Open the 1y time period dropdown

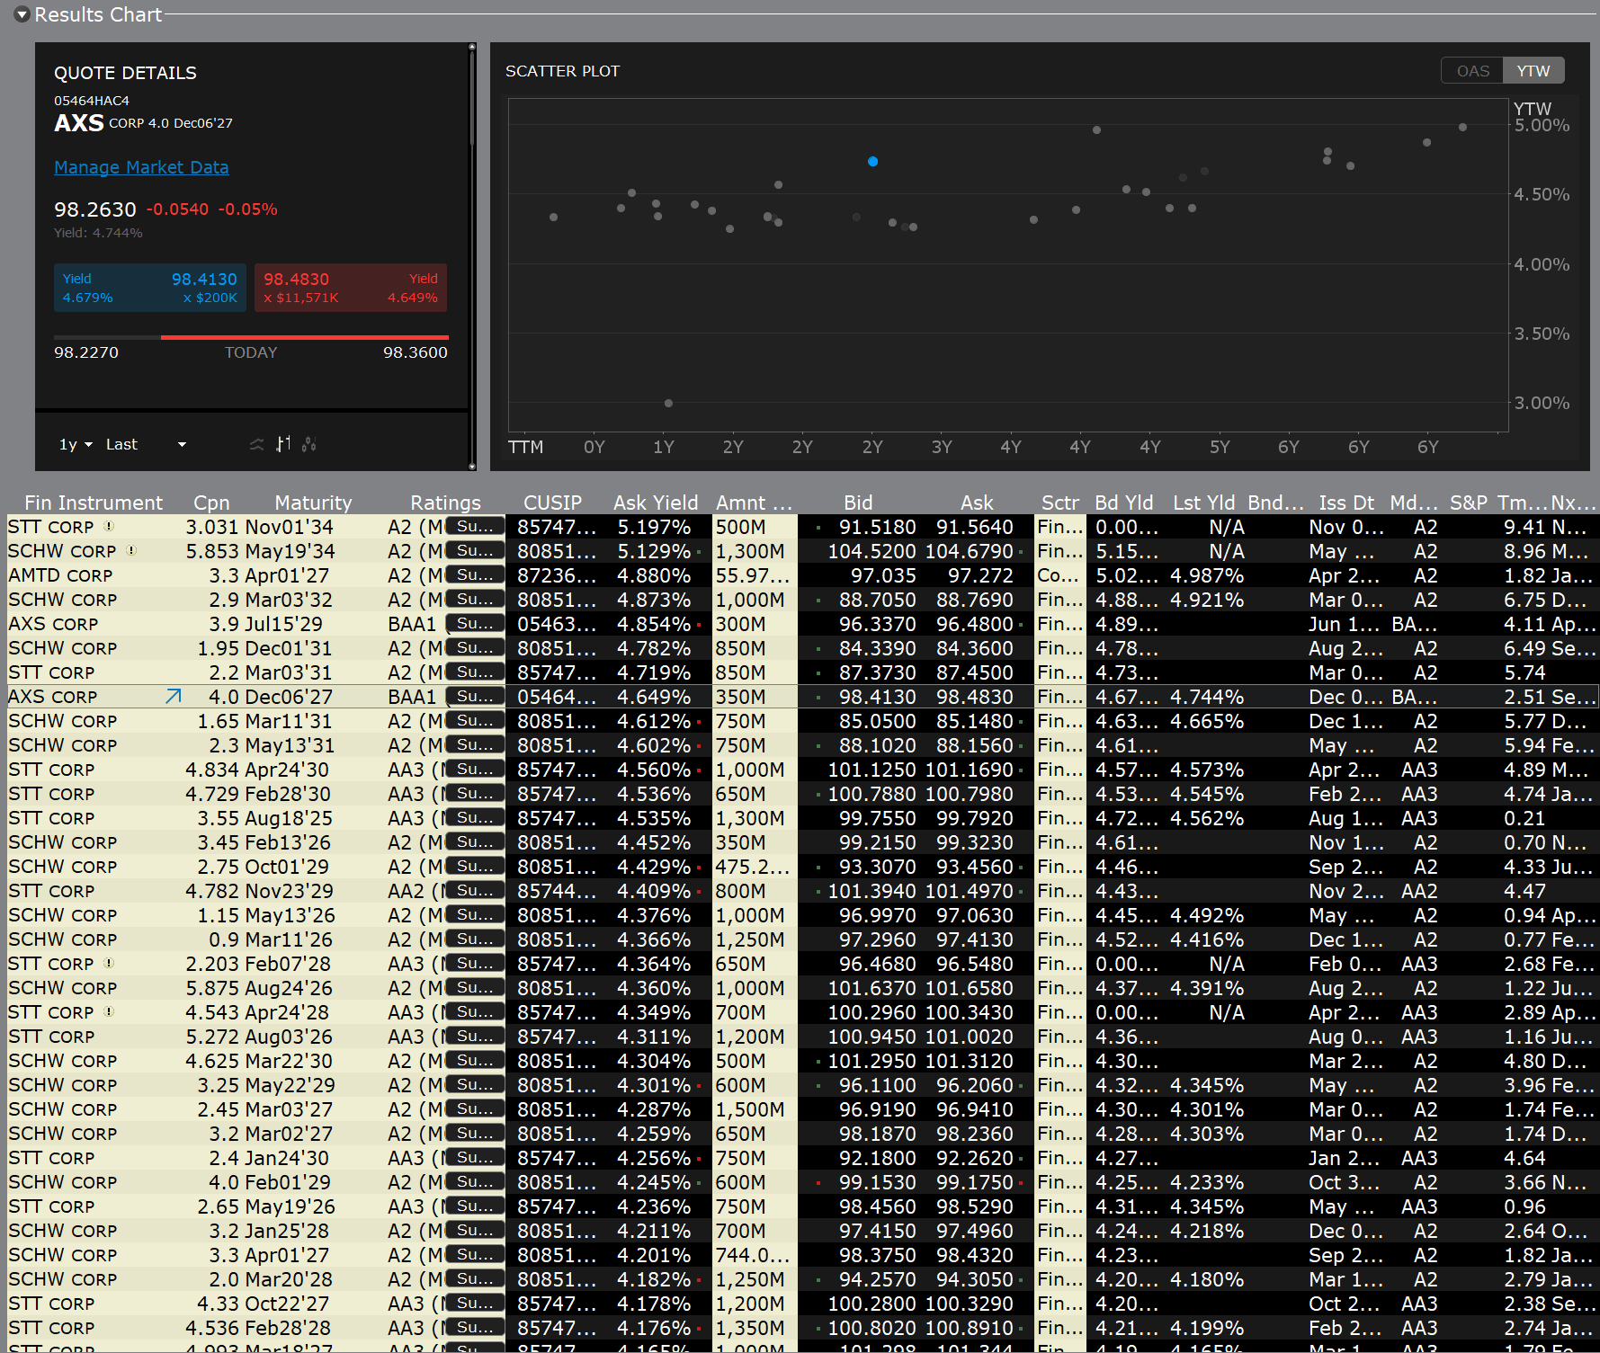[x=76, y=444]
